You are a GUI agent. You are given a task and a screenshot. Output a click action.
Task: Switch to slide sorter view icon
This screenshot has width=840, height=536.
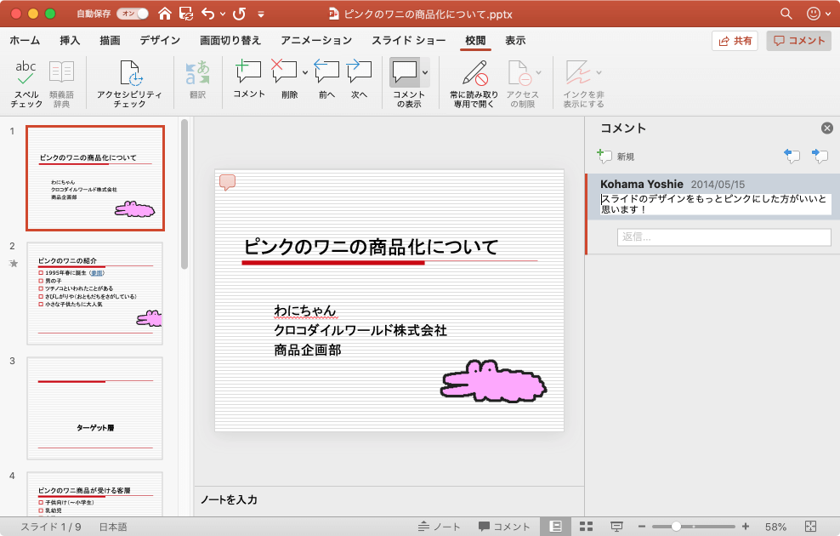point(586,527)
